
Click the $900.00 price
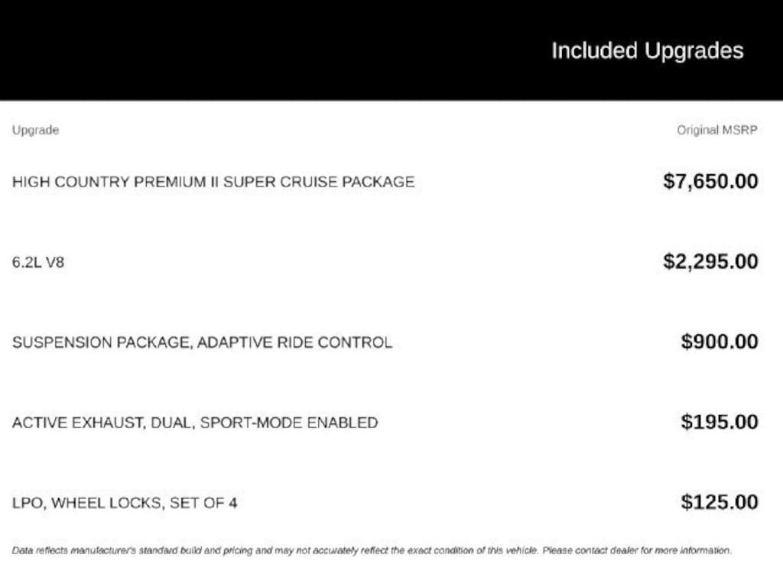(720, 342)
